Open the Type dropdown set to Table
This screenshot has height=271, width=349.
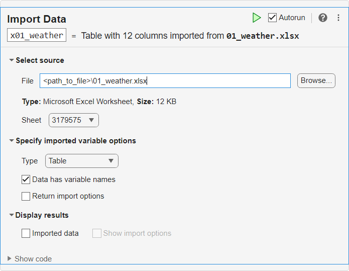(82, 161)
